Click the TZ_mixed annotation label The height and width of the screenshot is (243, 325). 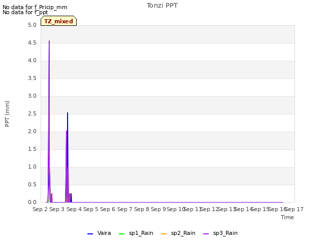point(59,21)
